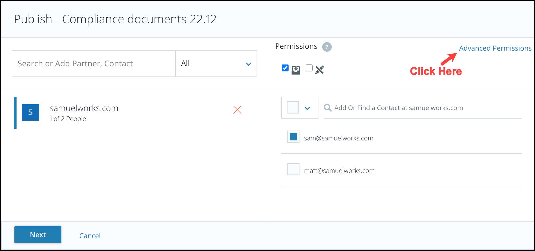The width and height of the screenshot is (535, 251).
Task: Enable the edit permission checkbox
Action: click(x=309, y=68)
